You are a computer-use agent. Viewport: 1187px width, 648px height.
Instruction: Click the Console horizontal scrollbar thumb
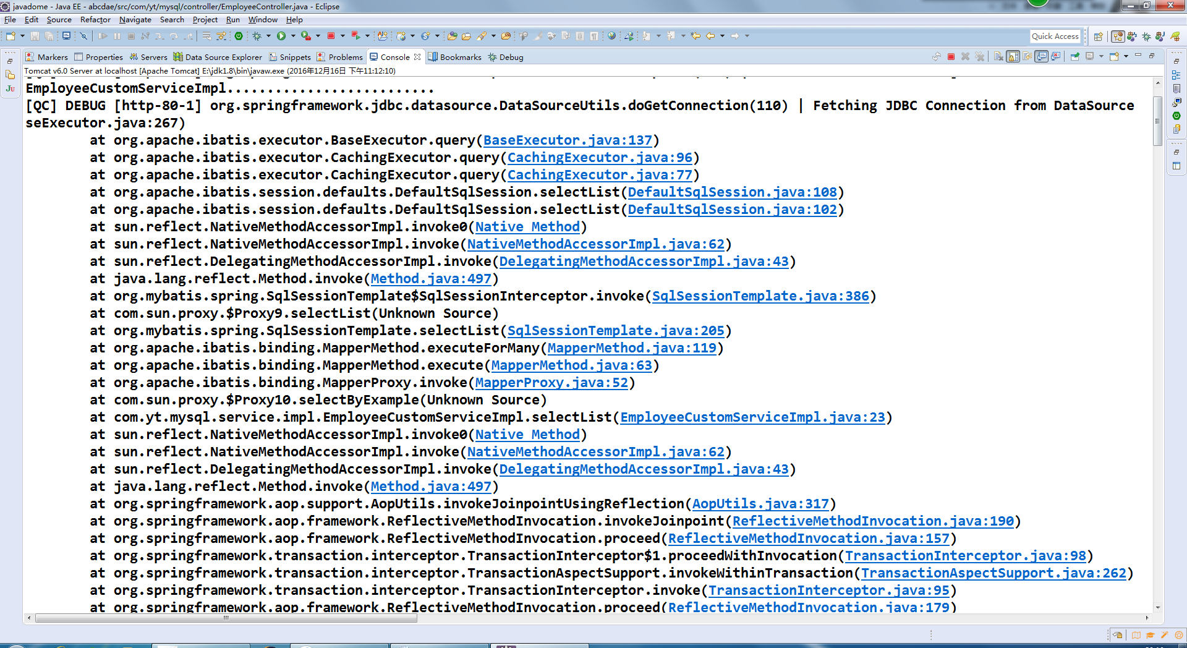(226, 618)
